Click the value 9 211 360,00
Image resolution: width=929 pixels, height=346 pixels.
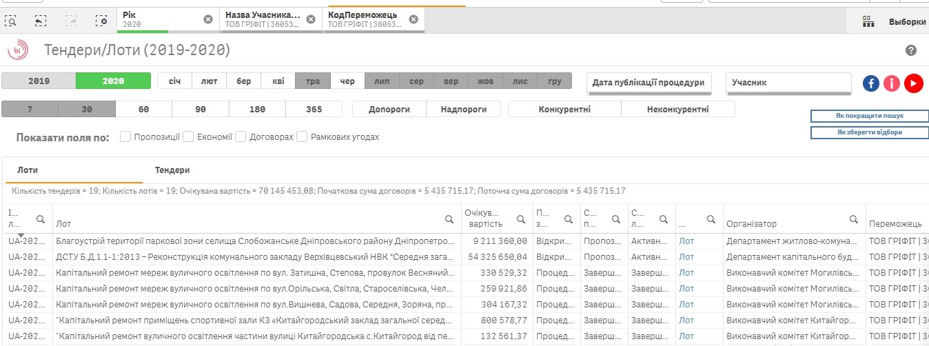500,241
